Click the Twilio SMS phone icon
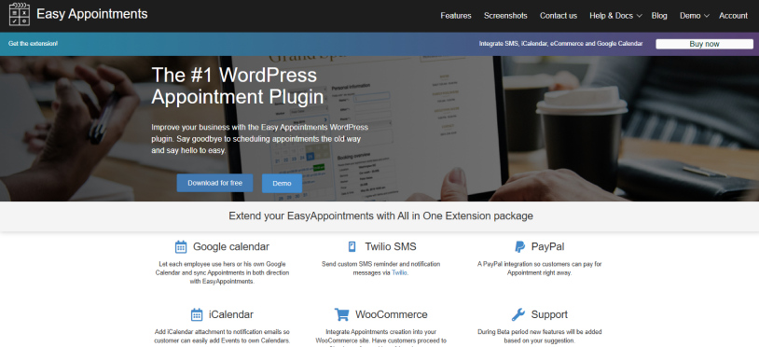Viewport: 759px width, 347px height. click(x=352, y=247)
